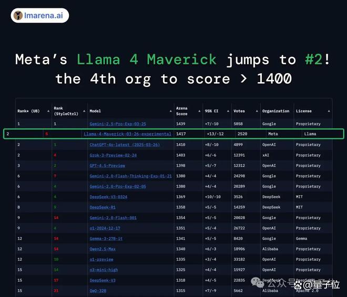Click the Arena Score header label
This screenshot has width=347, height=297.
click(x=182, y=111)
